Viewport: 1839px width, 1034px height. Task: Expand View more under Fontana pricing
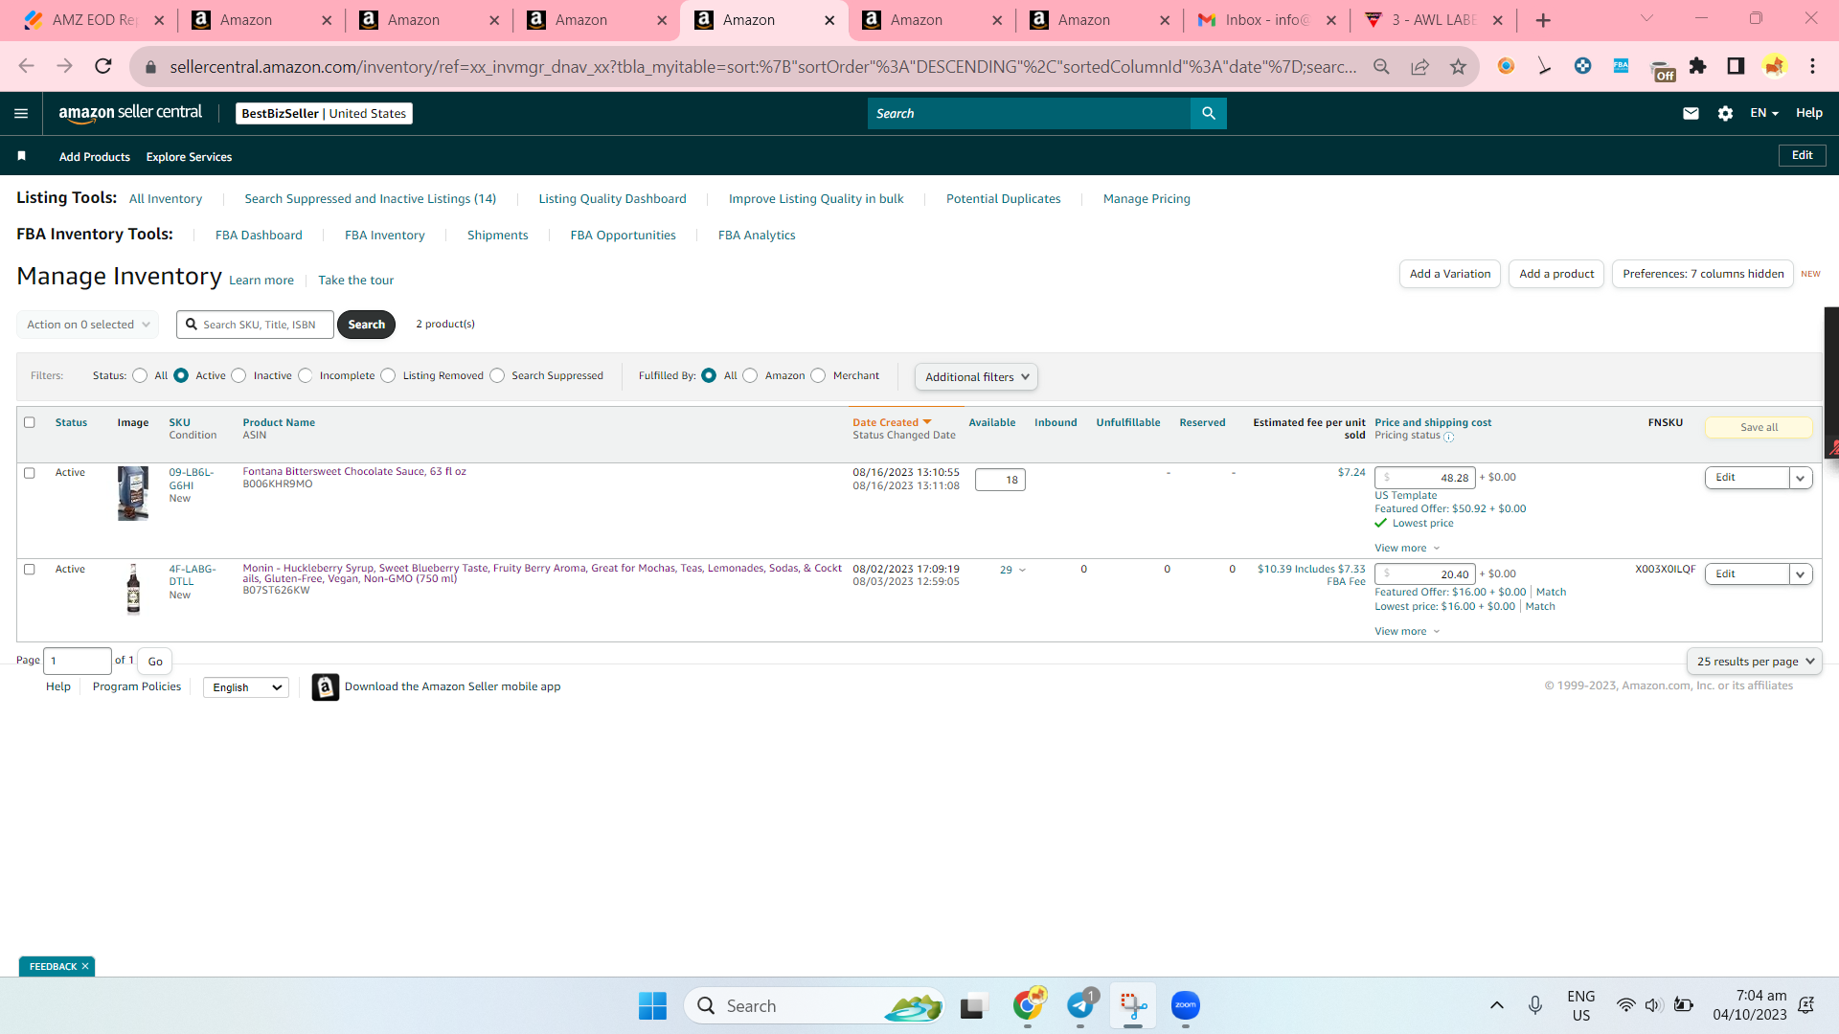(1407, 549)
